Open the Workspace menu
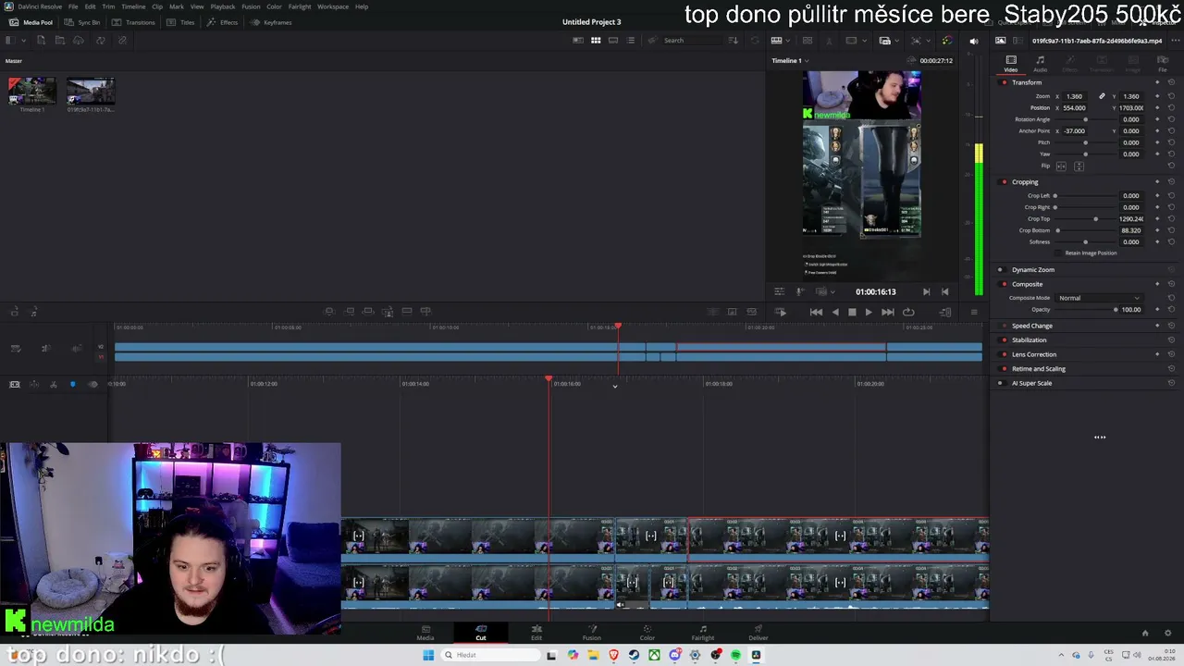 coord(333,6)
